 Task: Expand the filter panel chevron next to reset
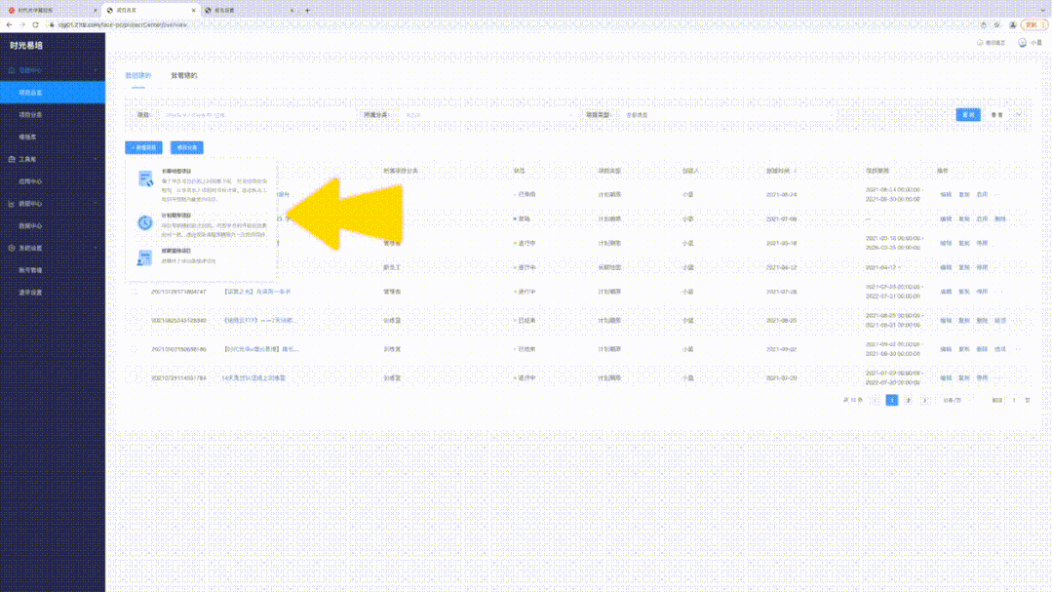pos(1019,115)
